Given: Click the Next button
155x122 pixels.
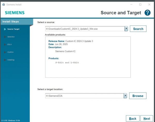Looking at the screenshot, I should coord(147,118).
